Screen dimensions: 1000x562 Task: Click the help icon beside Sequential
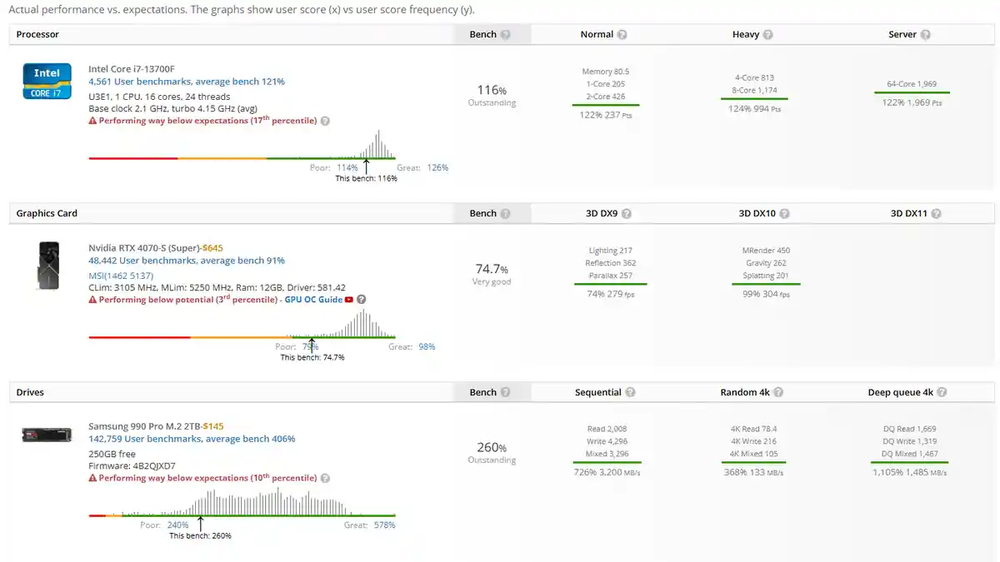tap(630, 393)
